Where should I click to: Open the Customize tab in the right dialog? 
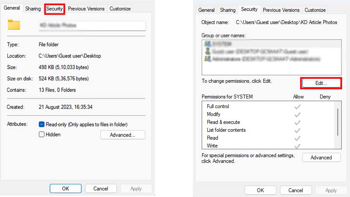(315, 10)
